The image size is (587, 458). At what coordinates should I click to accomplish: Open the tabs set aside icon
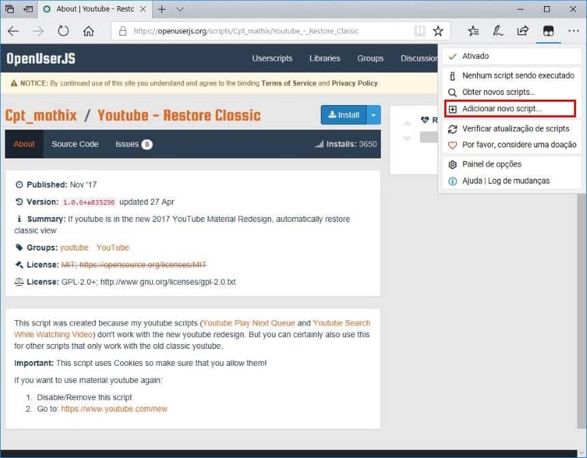point(10,9)
